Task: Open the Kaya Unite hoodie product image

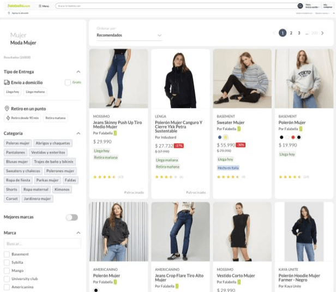Action: (304, 231)
